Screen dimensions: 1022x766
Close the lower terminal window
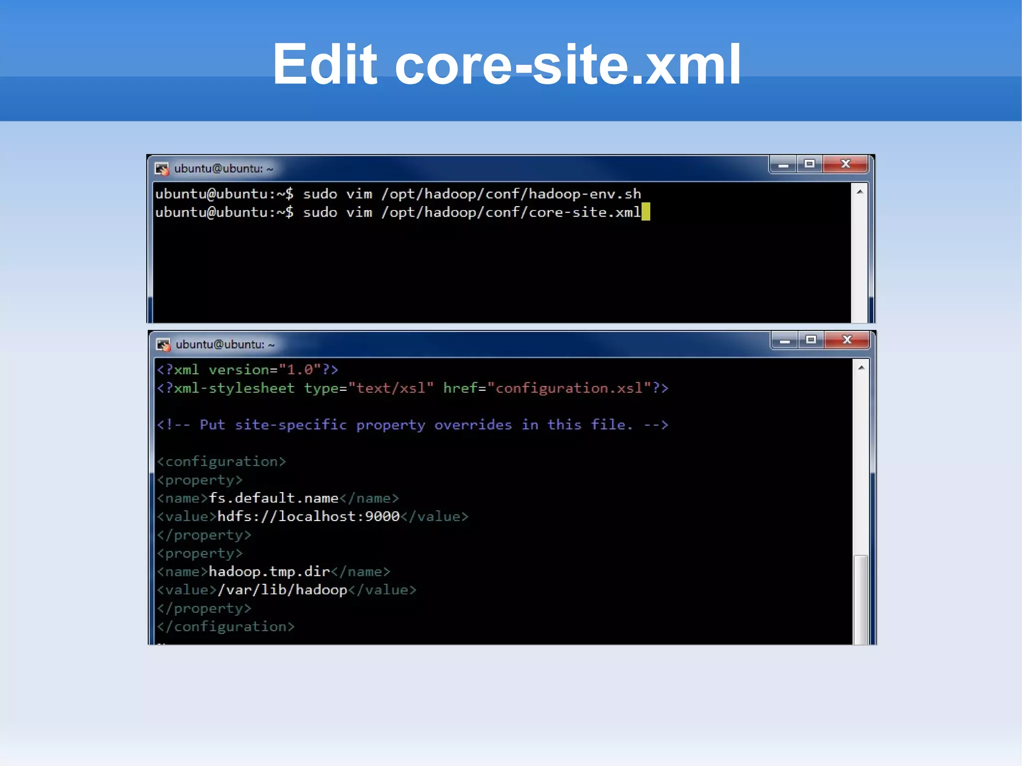(847, 340)
